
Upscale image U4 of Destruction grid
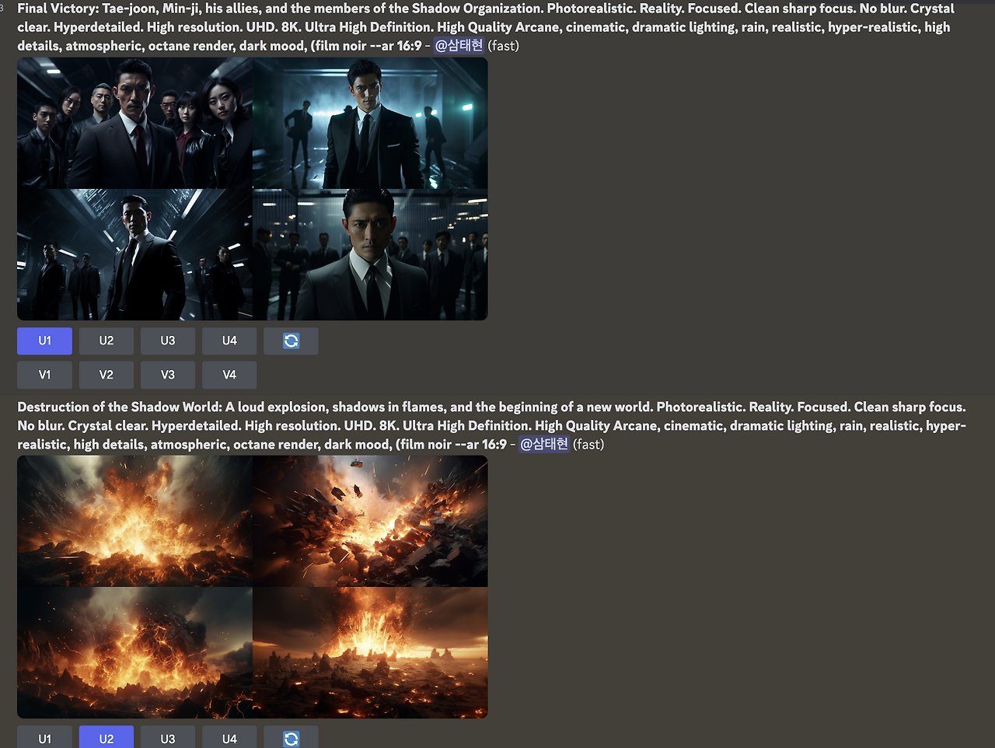229,738
